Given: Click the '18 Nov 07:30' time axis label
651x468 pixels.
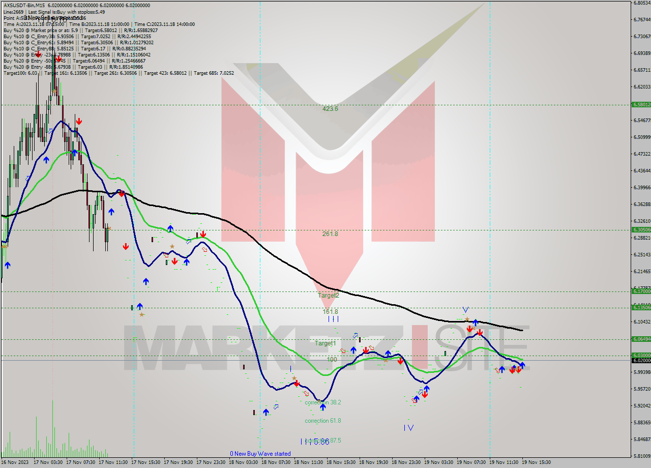Looking at the screenshot, I should (x=276, y=462).
